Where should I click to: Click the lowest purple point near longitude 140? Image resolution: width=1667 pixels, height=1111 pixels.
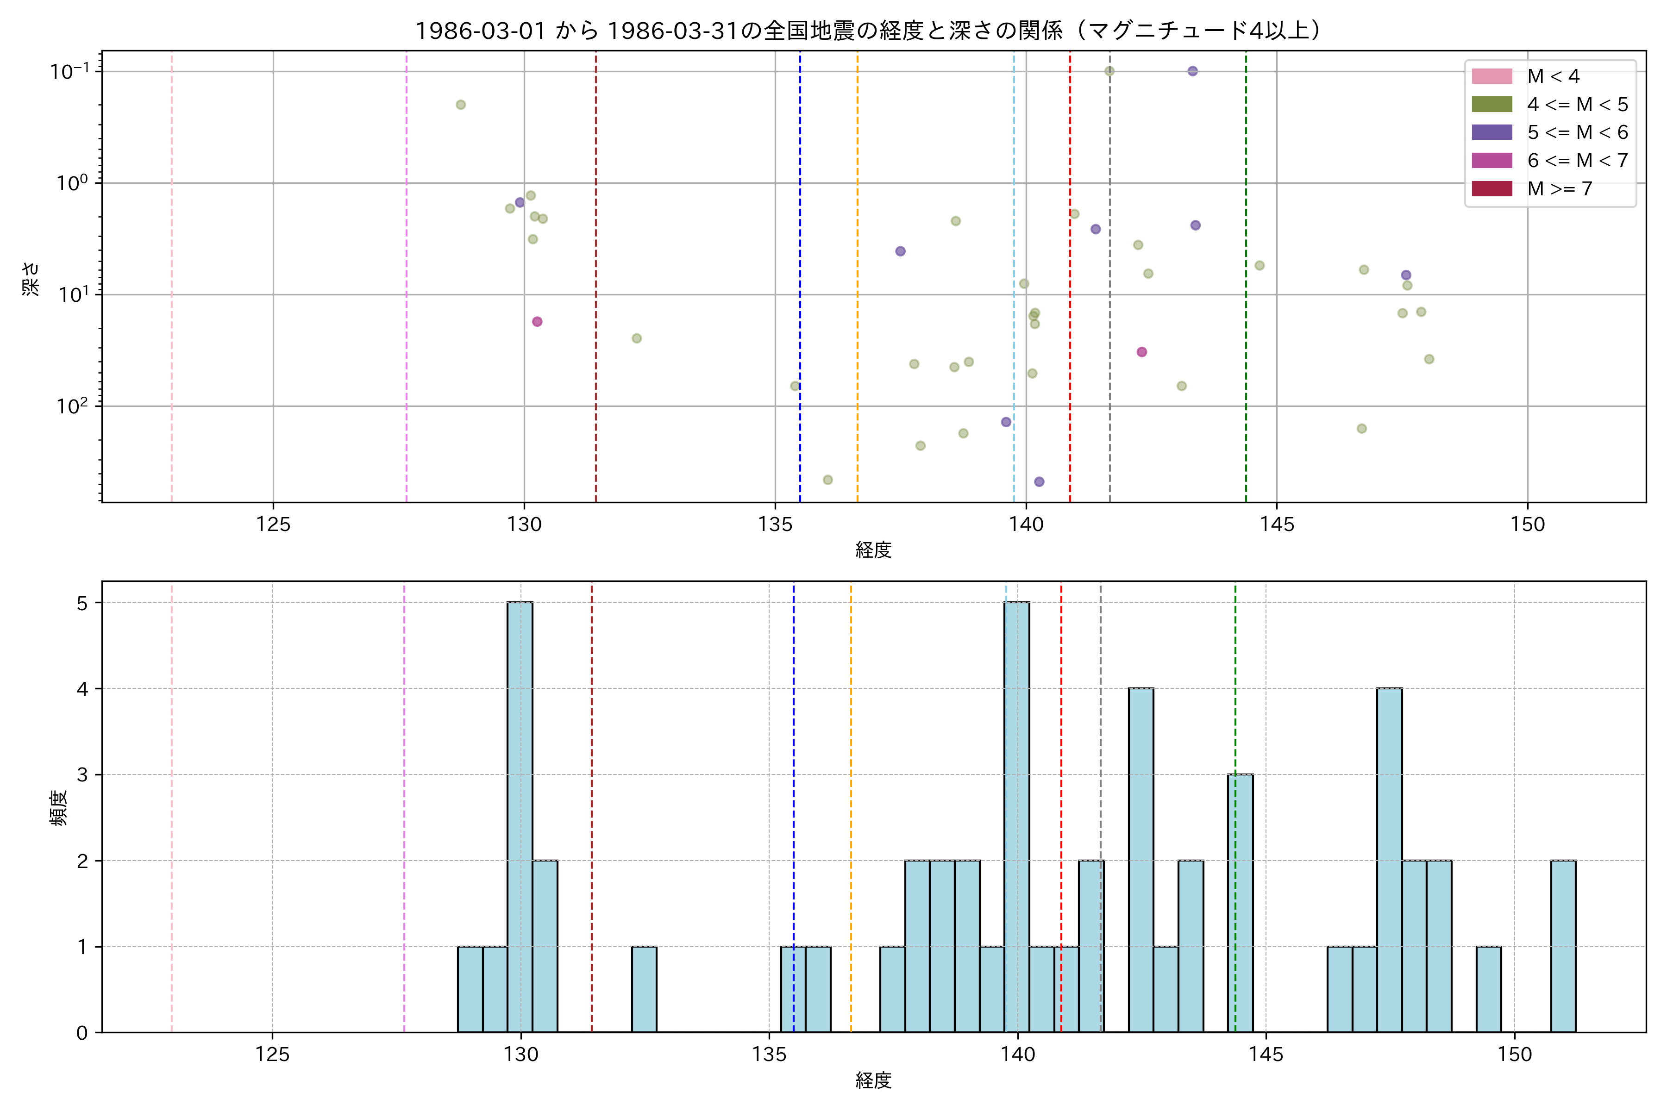click(x=1039, y=482)
